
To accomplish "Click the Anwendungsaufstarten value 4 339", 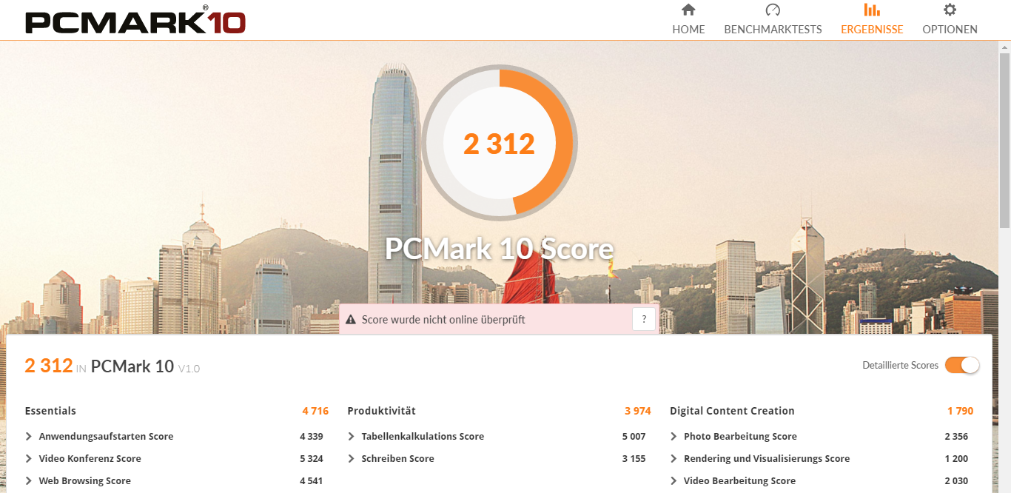I will (x=312, y=437).
